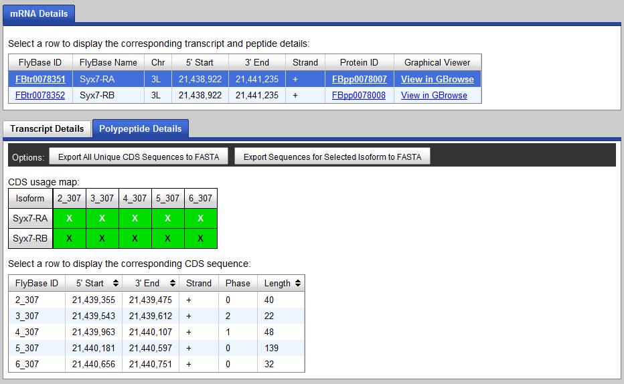Click Syx7-RA cell for CDS 2_307
The height and width of the screenshot is (384, 624).
point(69,218)
